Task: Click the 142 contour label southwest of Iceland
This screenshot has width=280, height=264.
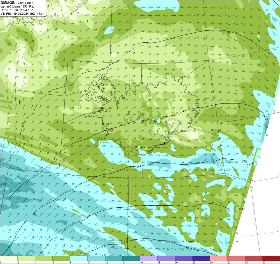Action: tap(51, 164)
